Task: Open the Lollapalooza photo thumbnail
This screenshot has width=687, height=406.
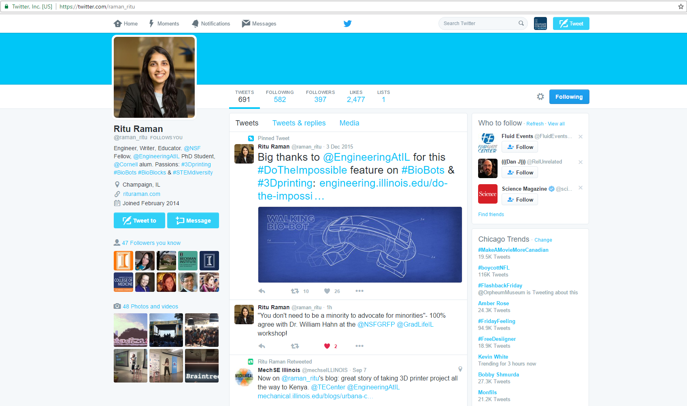Action: tap(130, 330)
